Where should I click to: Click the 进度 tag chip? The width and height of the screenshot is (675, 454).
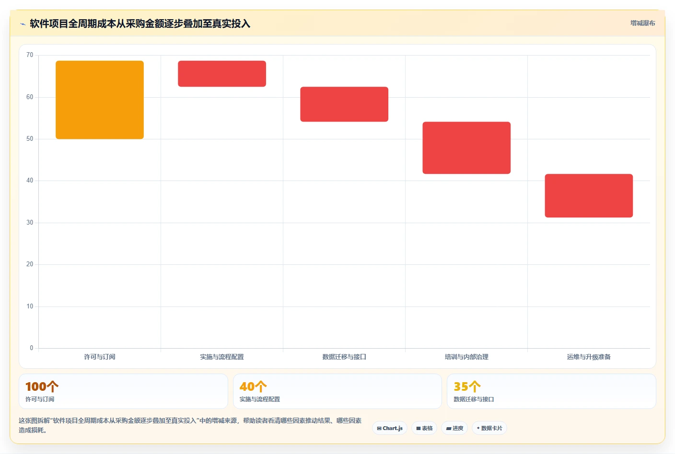pyautogui.click(x=454, y=428)
